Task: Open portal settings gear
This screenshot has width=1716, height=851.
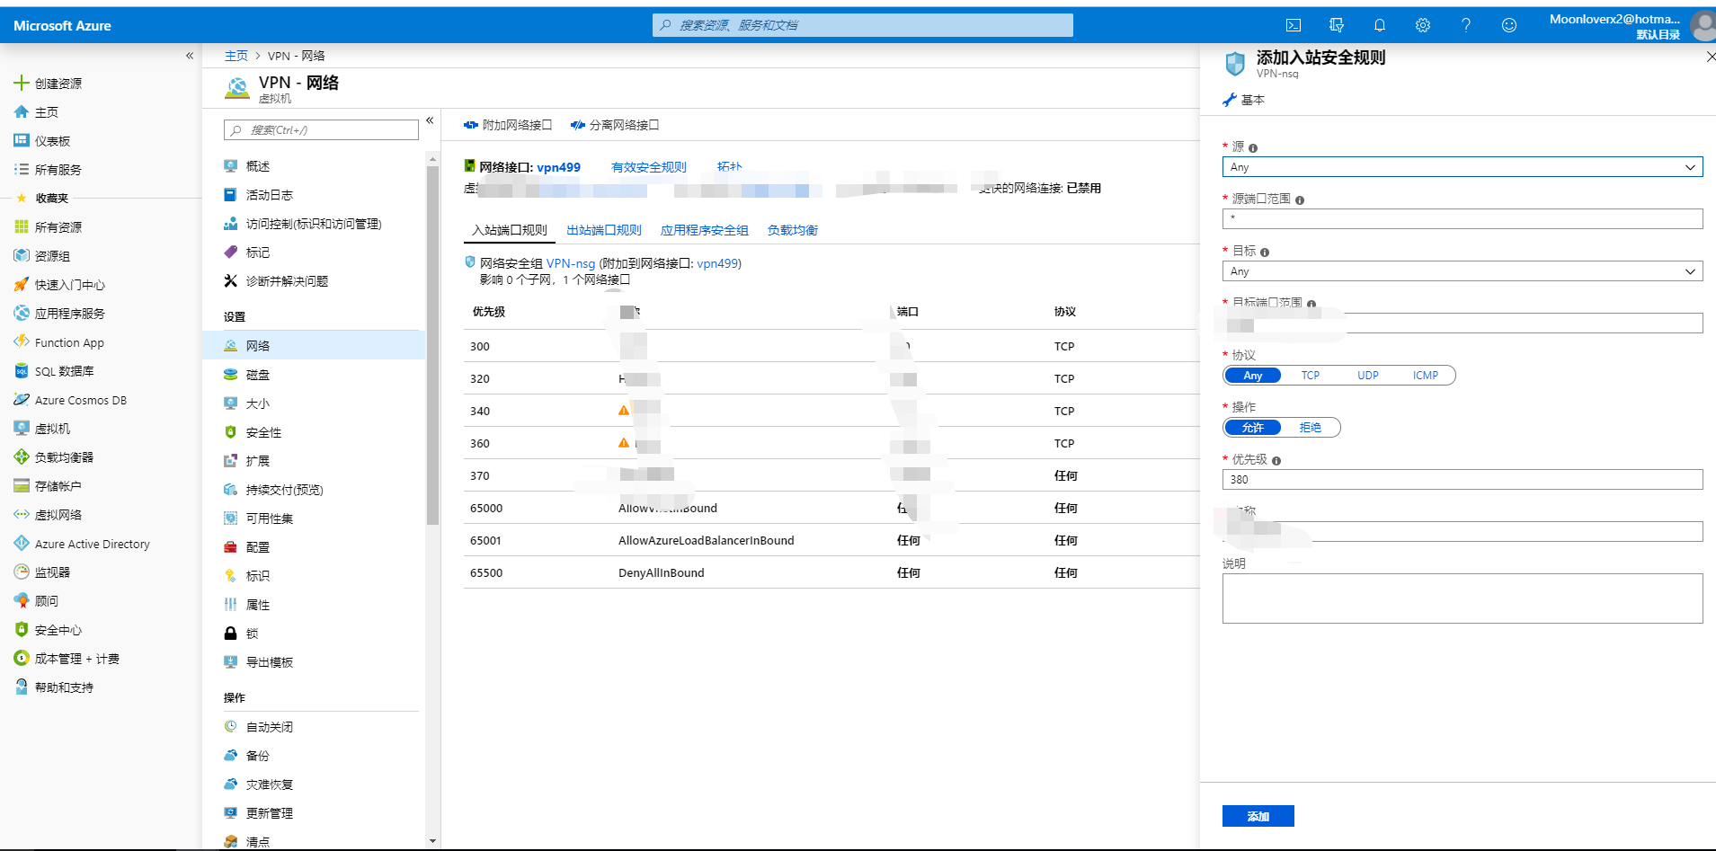Action: 1423,25
